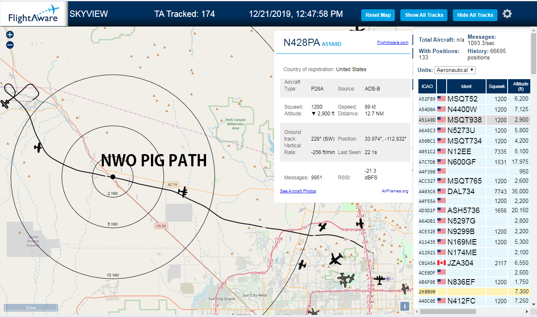This screenshot has width=537, height=317.
Task: Select the aircraft near exit 133 marker
Action: [x=323, y=227]
